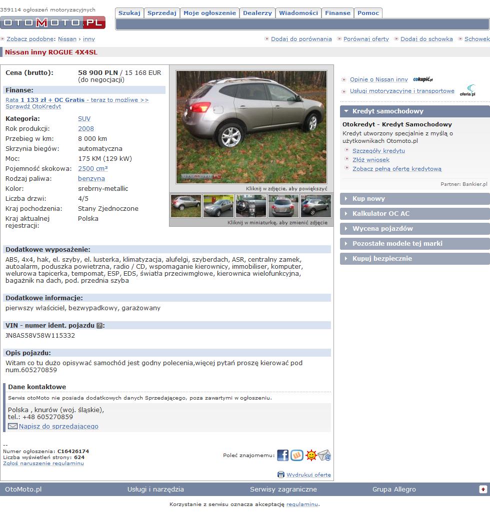Image resolution: width=490 pixels, height=517 pixels.
Task: Click the printer icon
Action: (281, 475)
